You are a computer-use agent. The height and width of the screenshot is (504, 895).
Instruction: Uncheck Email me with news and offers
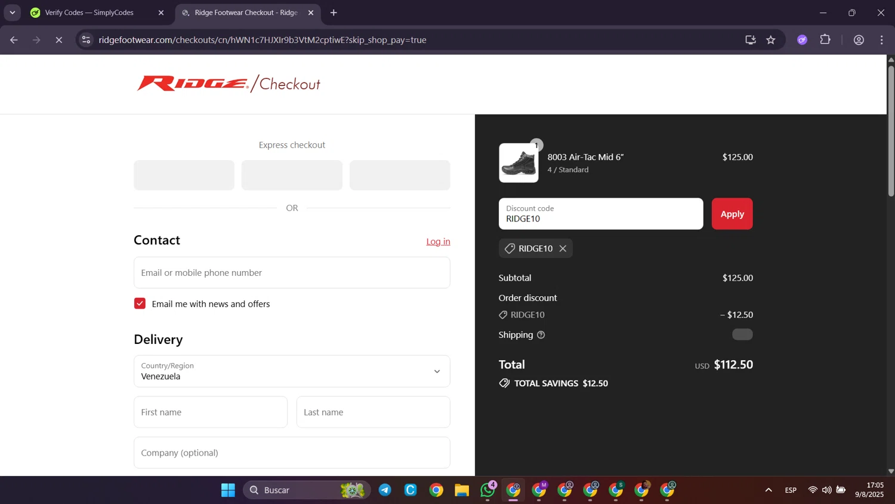(140, 303)
